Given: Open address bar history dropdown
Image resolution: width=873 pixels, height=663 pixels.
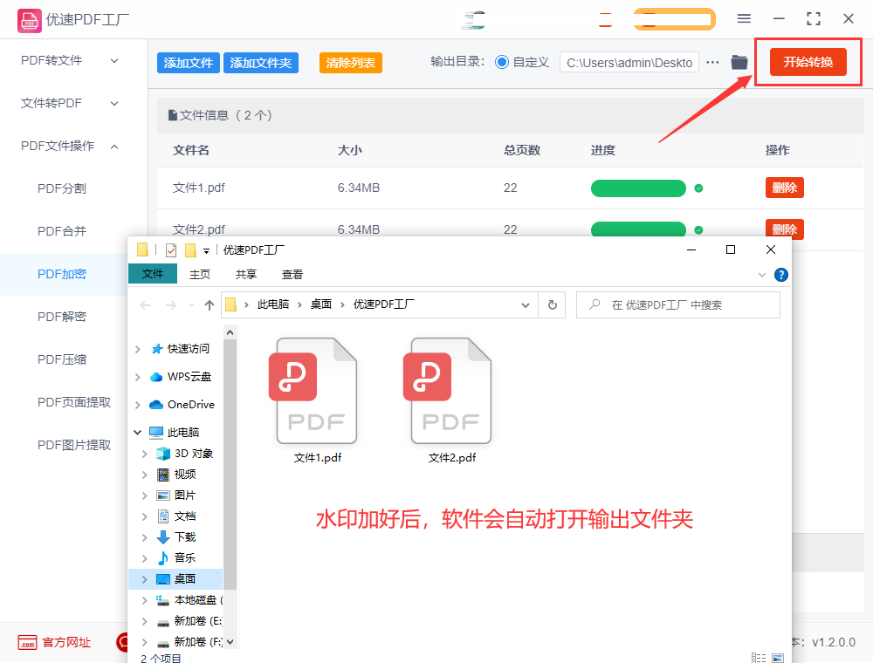Looking at the screenshot, I should (x=525, y=304).
